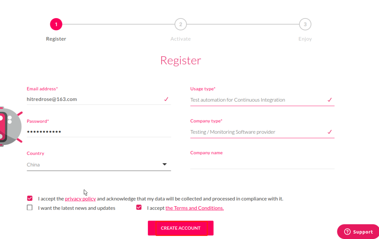Open the Usage type selector
This screenshot has height=239, width=379.
(x=262, y=100)
